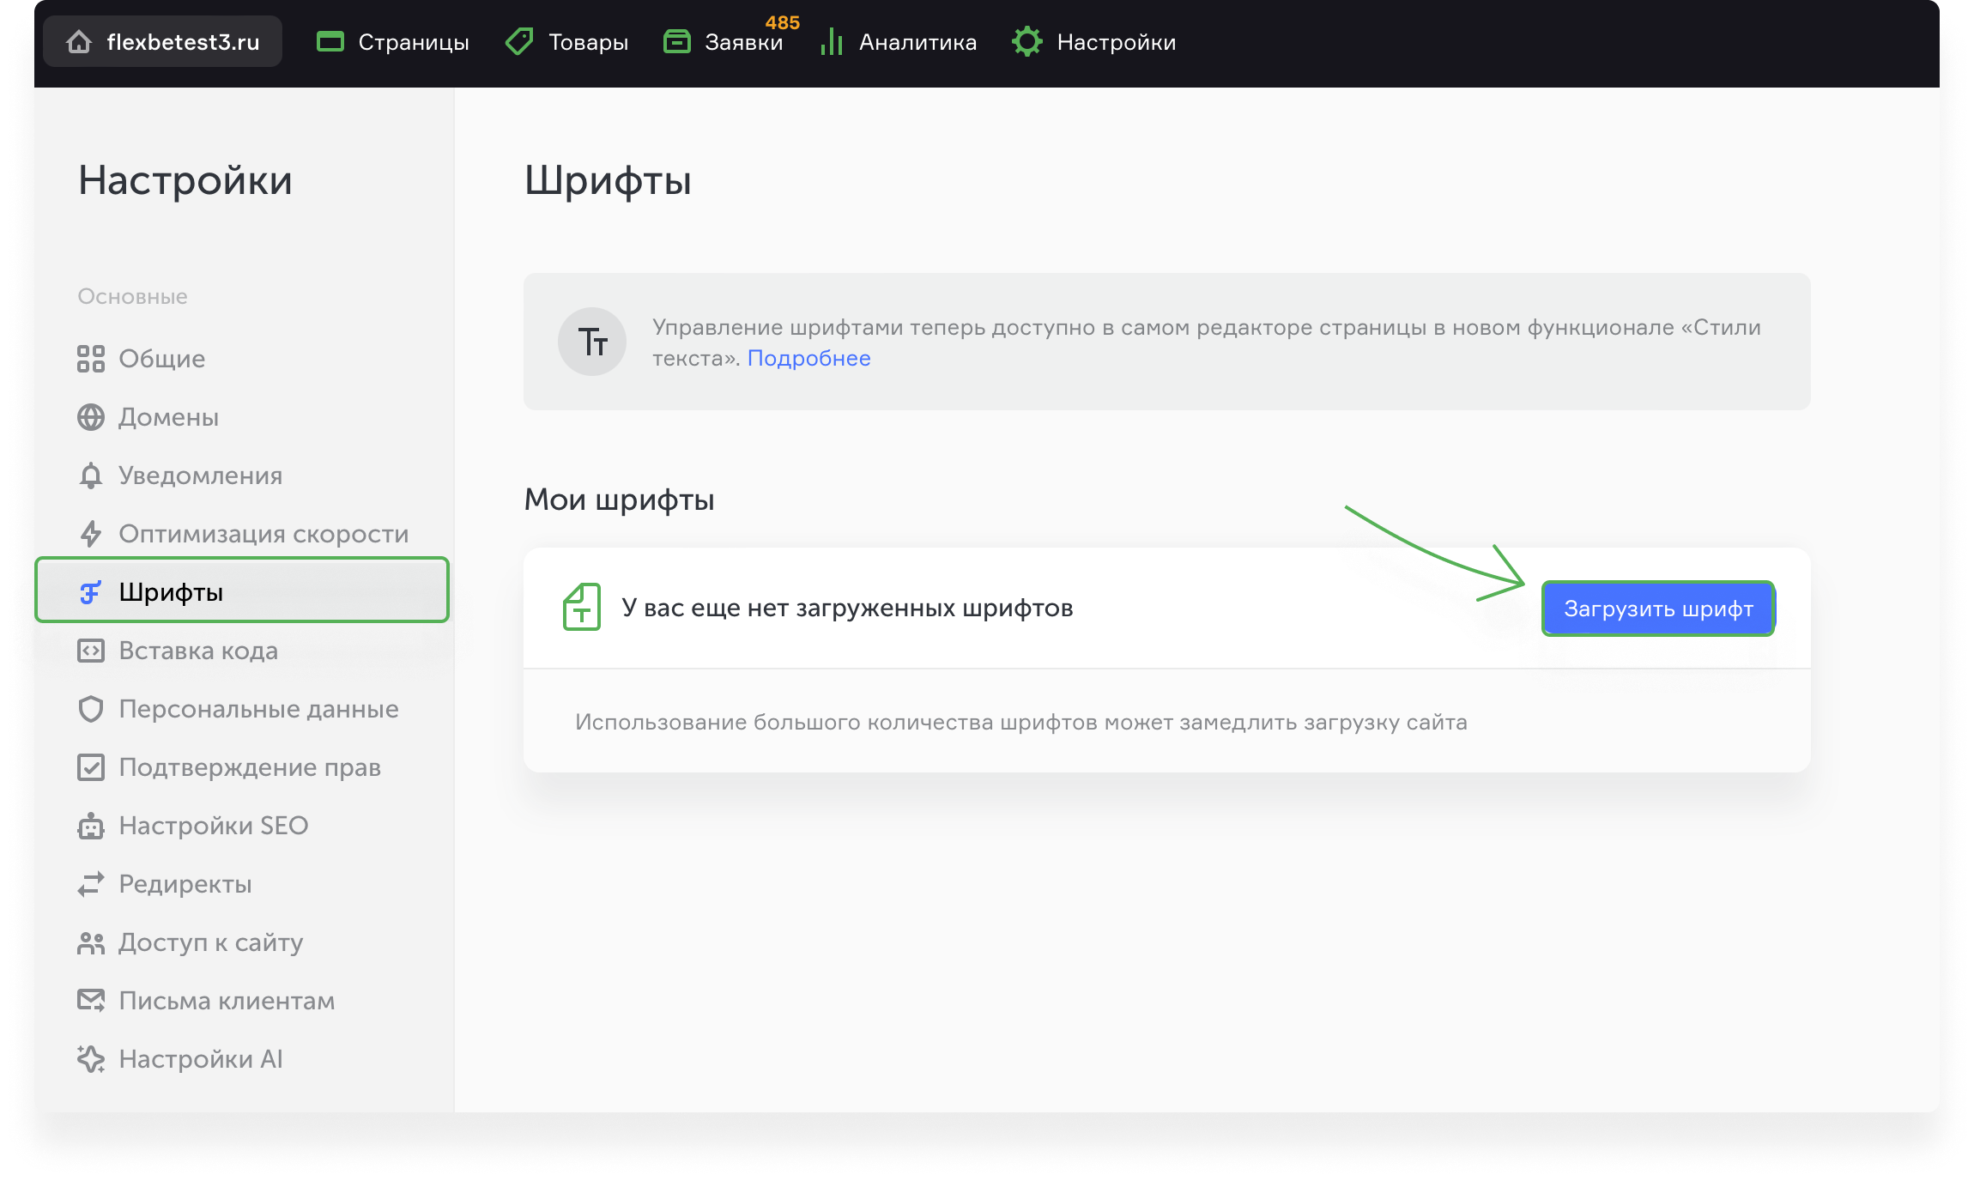Click the 'Мои шрифты' heading
The image size is (1974, 1181).
(x=619, y=500)
